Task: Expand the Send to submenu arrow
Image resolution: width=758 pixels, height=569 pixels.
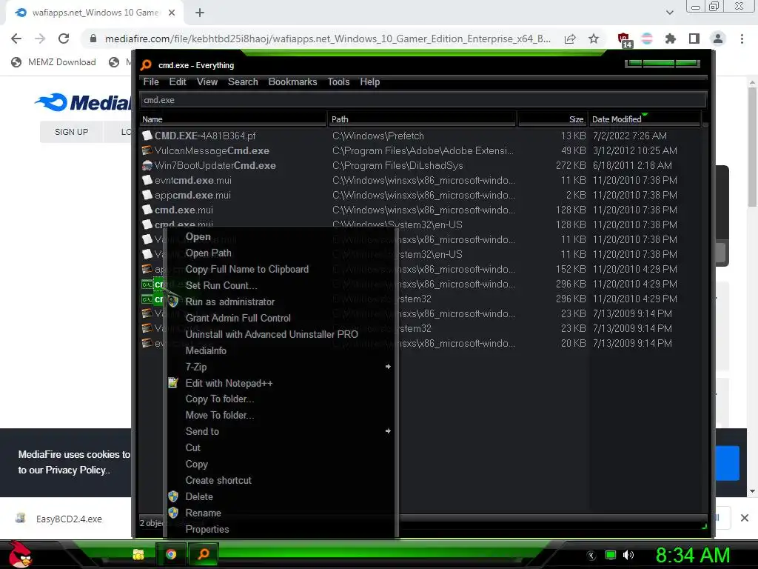Action: [x=388, y=430]
